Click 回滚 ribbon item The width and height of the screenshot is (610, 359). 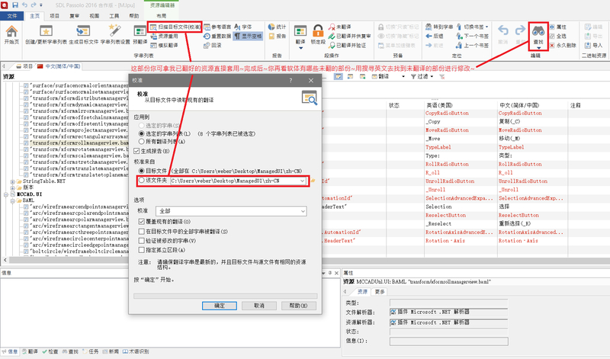pyautogui.click(x=213, y=46)
